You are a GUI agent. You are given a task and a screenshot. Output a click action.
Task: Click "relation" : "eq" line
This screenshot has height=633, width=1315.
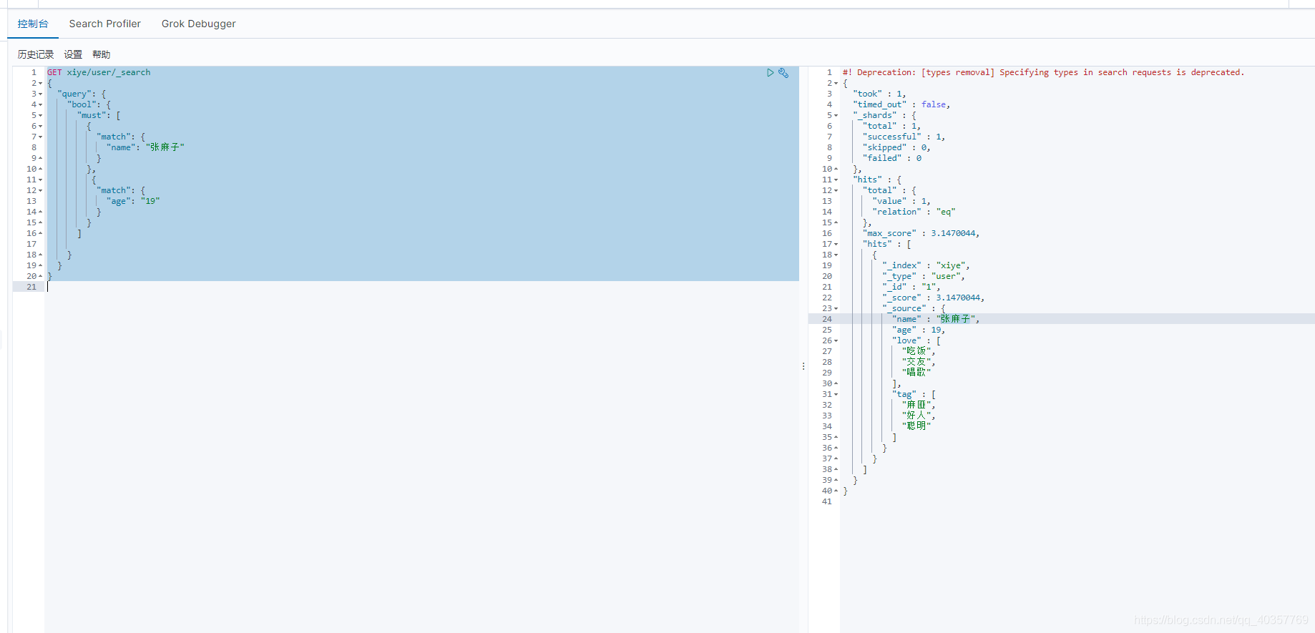914,212
